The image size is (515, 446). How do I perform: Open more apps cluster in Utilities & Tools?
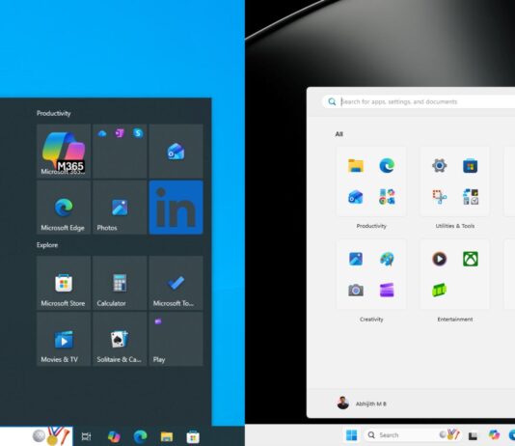tap(471, 197)
